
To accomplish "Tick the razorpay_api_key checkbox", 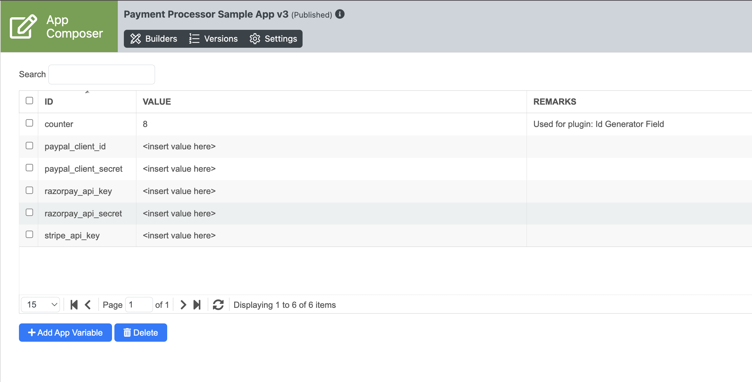I will [29, 190].
